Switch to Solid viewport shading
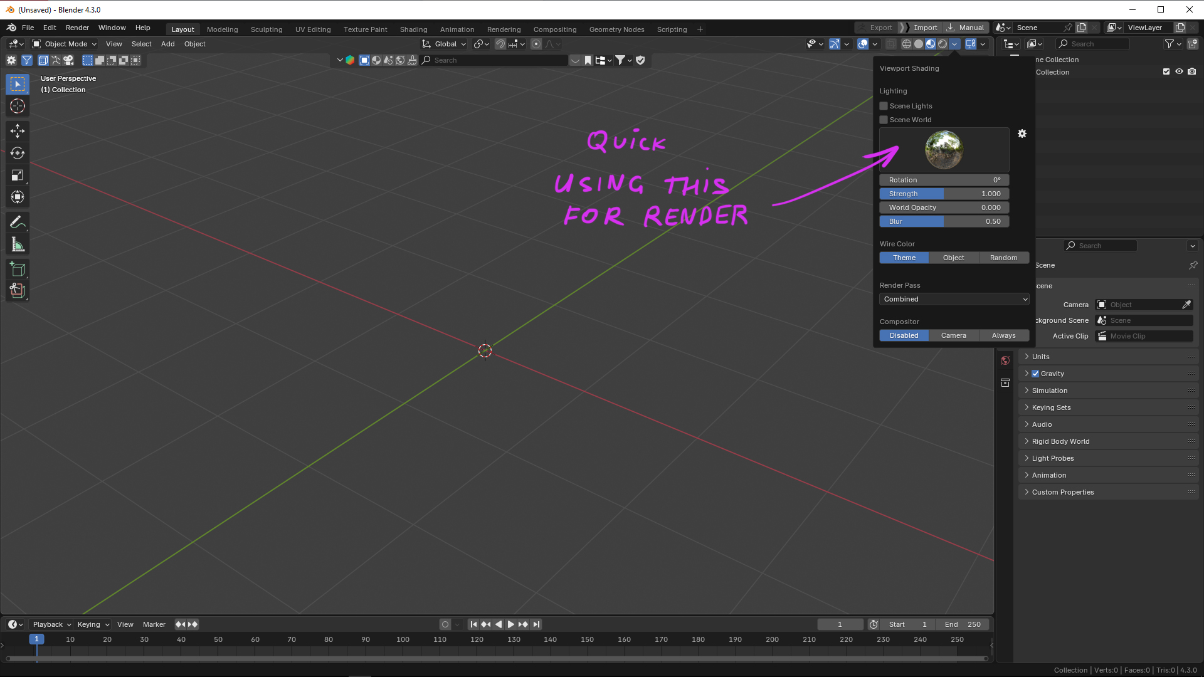Viewport: 1204px width, 677px height. pos(919,44)
